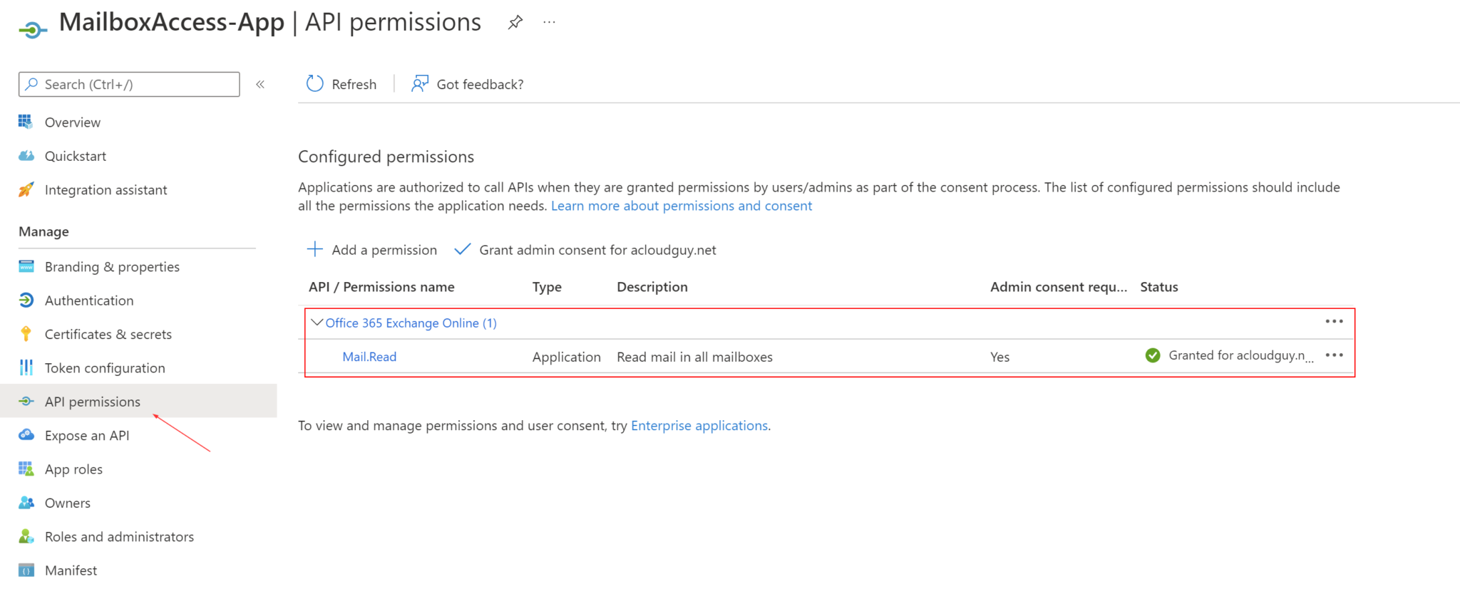1460x591 pixels.
Task: Open Learn more about permissions and consent link
Action: (x=682, y=206)
